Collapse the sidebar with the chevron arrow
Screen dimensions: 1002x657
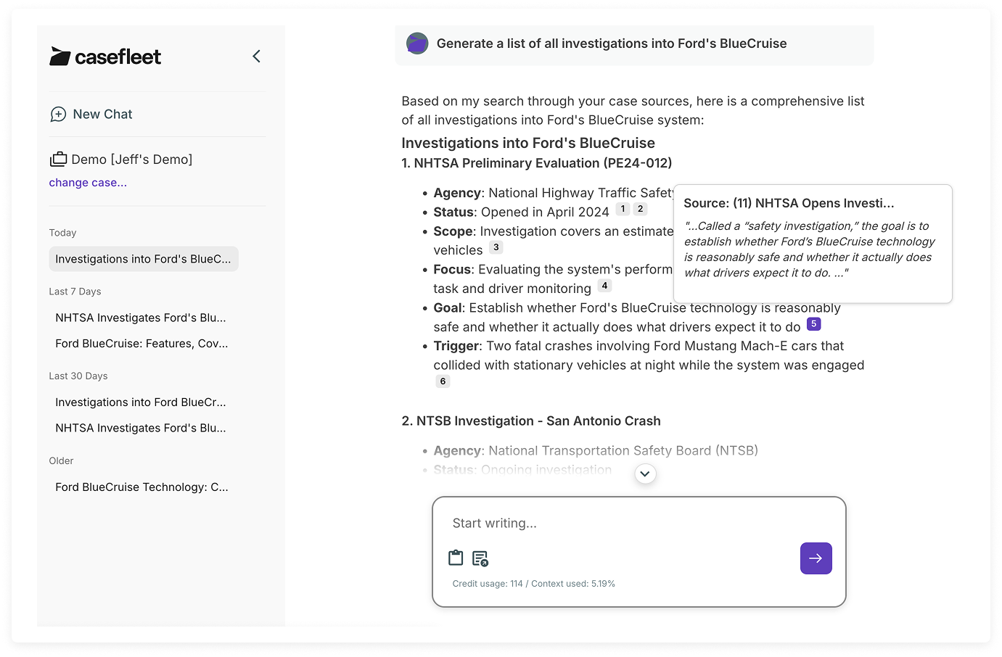coord(256,57)
